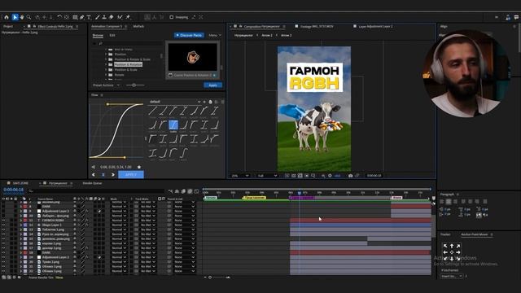This screenshot has height=293, width=521.
Task: Toggle the adjustment layer switch on layer 9
Action: (x=99, y=211)
